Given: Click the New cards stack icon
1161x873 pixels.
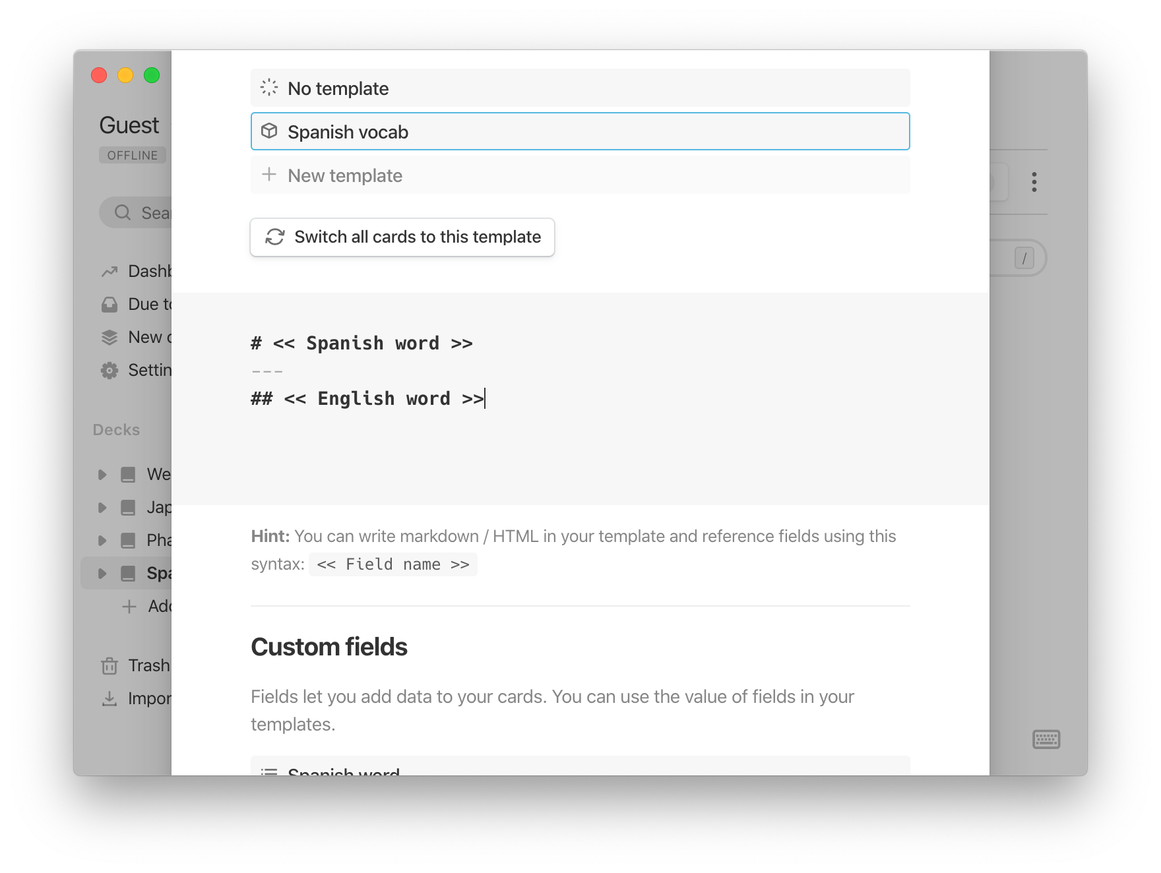Looking at the screenshot, I should [110, 337].
